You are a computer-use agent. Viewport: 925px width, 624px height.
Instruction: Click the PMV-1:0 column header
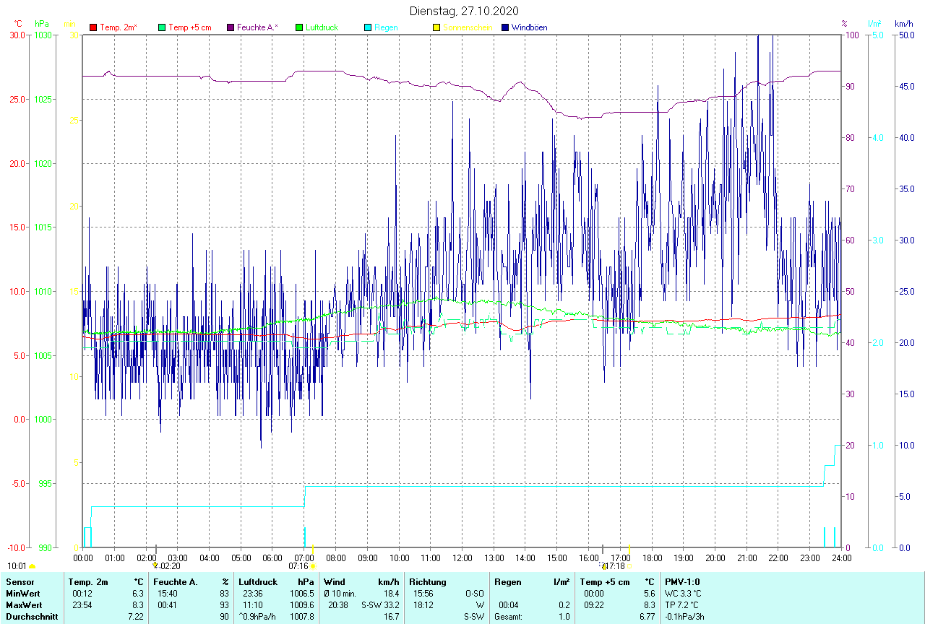pos(683,582)
